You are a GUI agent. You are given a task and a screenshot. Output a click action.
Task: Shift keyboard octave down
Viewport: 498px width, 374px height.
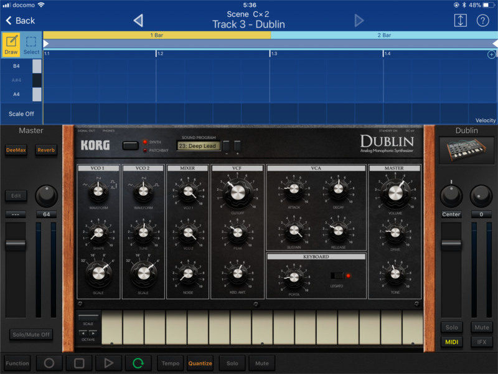83,333
